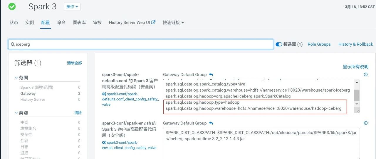Select 监控 category filter
Screen dimensions: 376x159
(24, 153)
